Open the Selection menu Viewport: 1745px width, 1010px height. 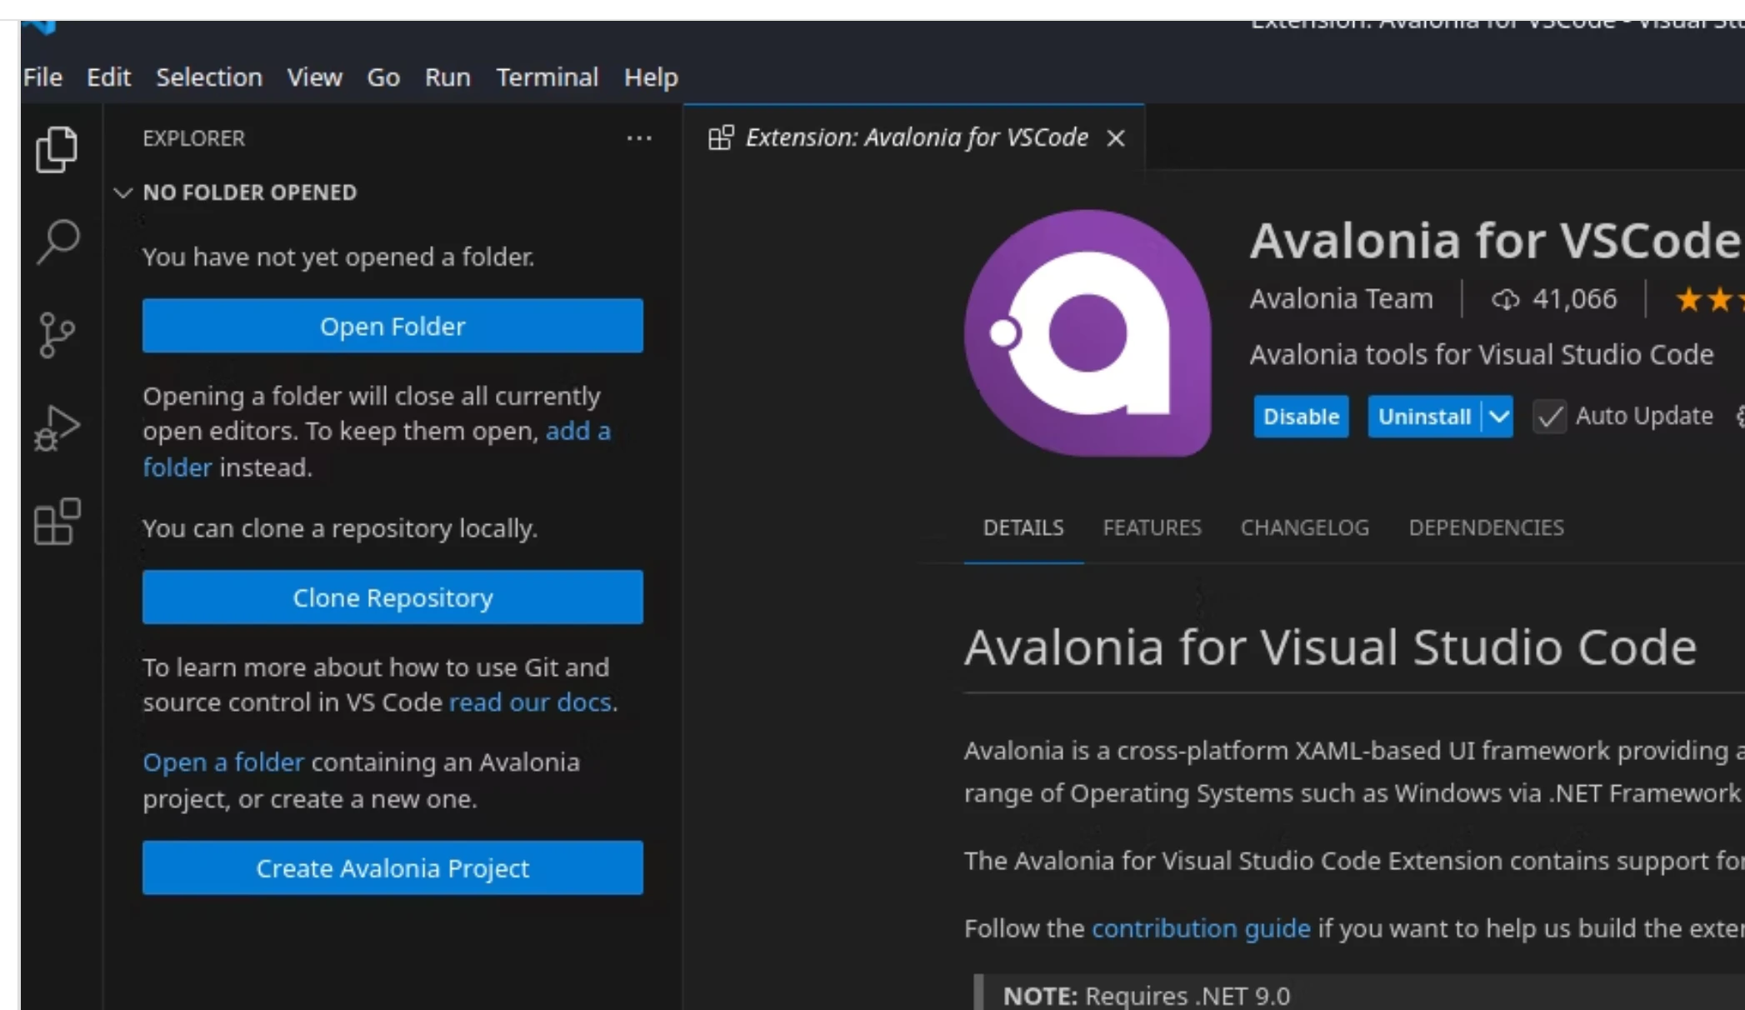(x=209, y=77)
